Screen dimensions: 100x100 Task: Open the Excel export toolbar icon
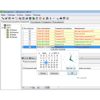pos(33,18)
